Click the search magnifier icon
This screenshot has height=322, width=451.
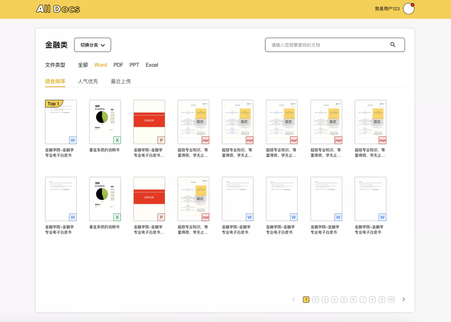pyautogui.click(x=393, y=45)
